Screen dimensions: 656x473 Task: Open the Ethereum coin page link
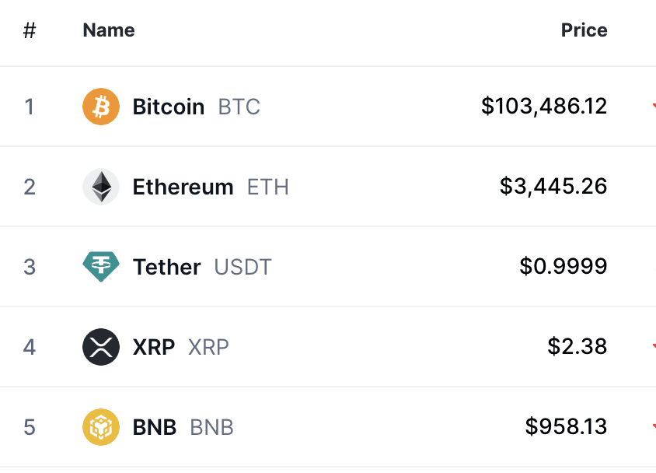pos(183,187)
